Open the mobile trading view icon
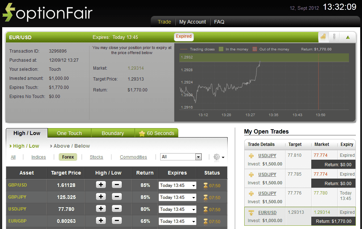Screen dimensions: 362x229 (x=334, y=37)
